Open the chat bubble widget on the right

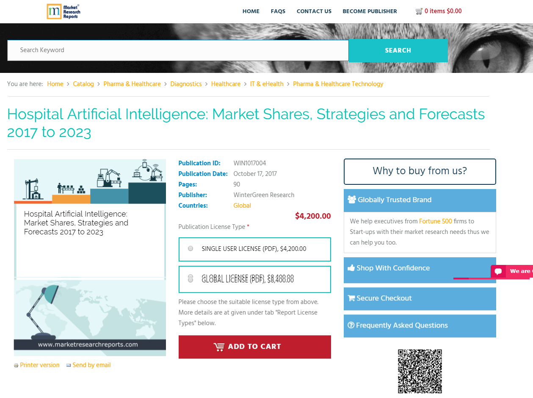[x=498, y=271]
